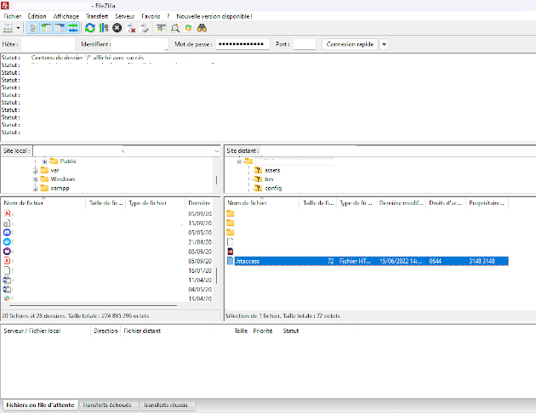Screen dimensions: 536x413
Task: Open the Site local path dropdown
Action: point(216,150)
